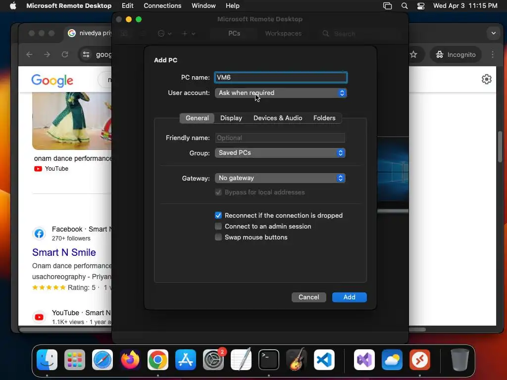The image size is (507, 380).
Task: Launch Firefox from the Dock
Action: click(130, 360)
